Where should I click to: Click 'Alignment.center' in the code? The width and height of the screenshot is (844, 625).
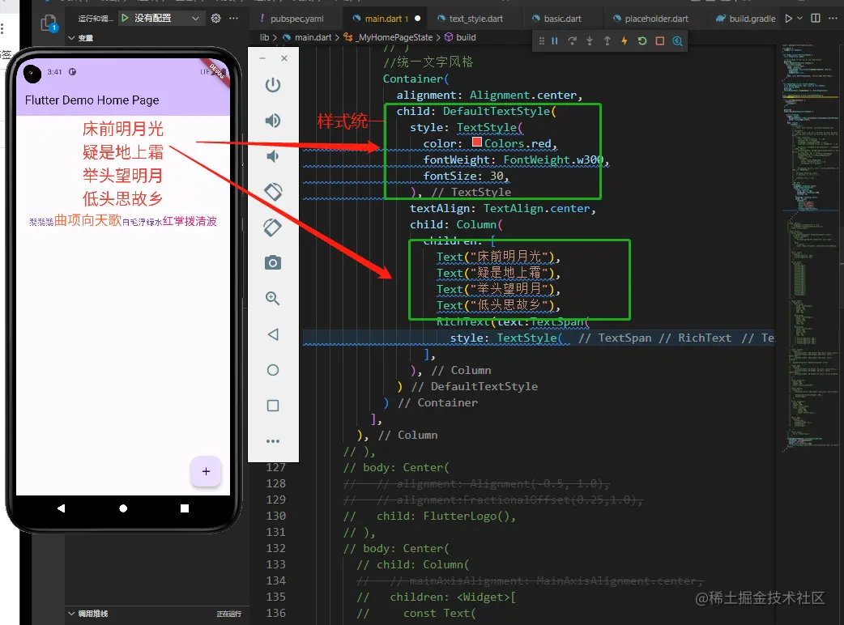click(x=522, y=96)
